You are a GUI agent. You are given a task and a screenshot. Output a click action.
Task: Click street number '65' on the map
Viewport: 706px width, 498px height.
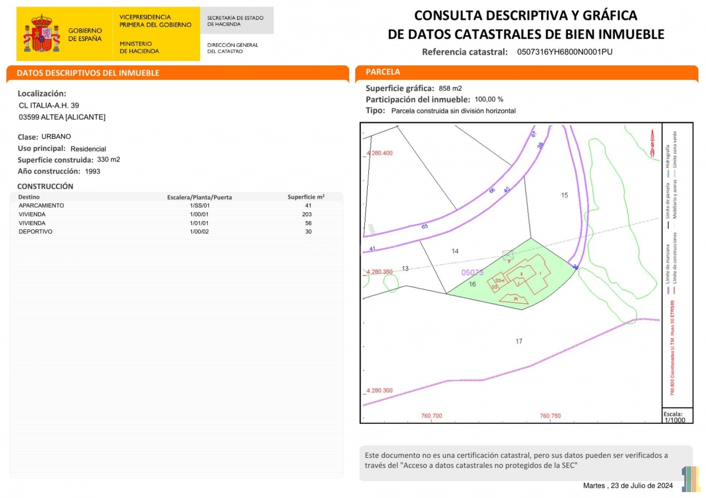pyautogui.click(x=424, y=226)
